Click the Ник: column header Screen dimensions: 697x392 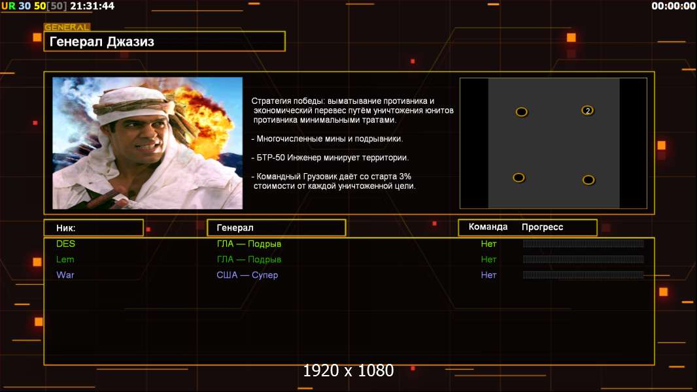coord(93,228)
